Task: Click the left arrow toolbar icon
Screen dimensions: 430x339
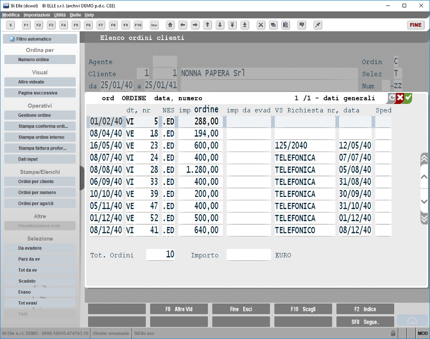Action: pos(183,25)
